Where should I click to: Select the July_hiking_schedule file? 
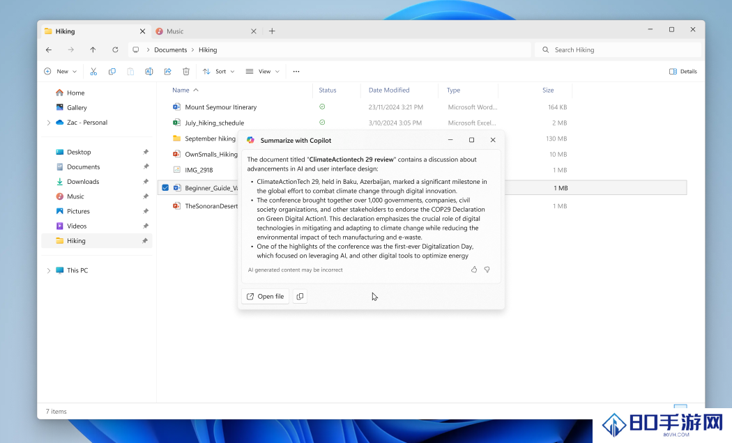click(x=214, y=123)
